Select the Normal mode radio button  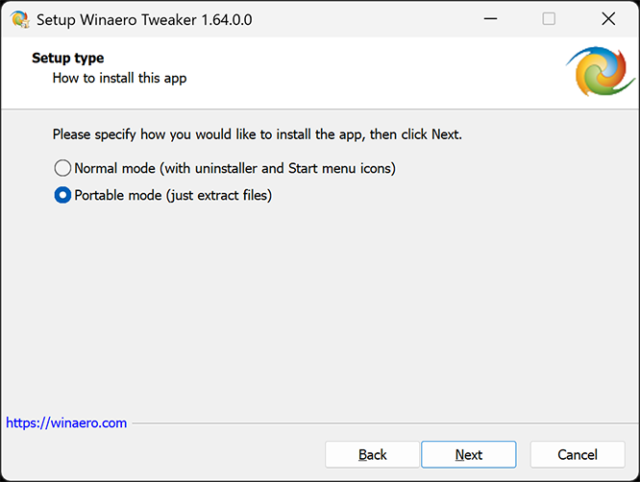coord(62,168)
